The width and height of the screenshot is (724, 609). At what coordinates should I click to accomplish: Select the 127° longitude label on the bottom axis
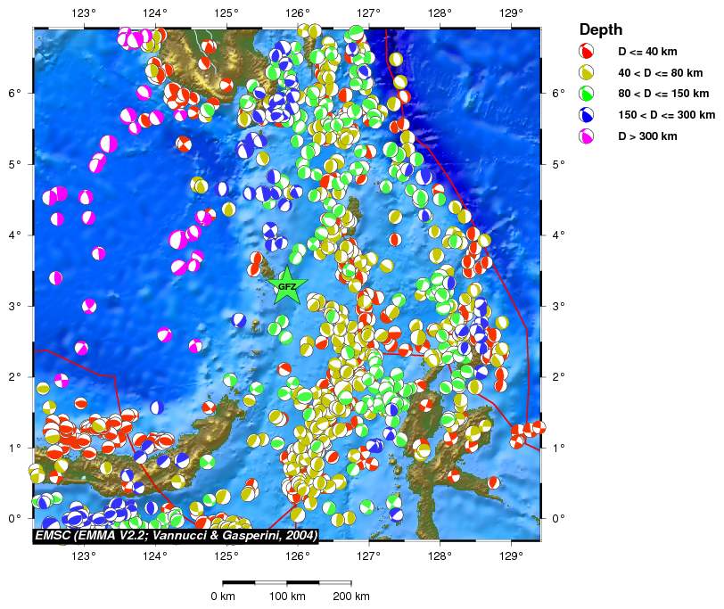(x=369, y=555)
